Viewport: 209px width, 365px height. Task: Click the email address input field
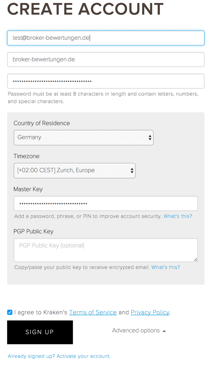click(x=106, y=38)
